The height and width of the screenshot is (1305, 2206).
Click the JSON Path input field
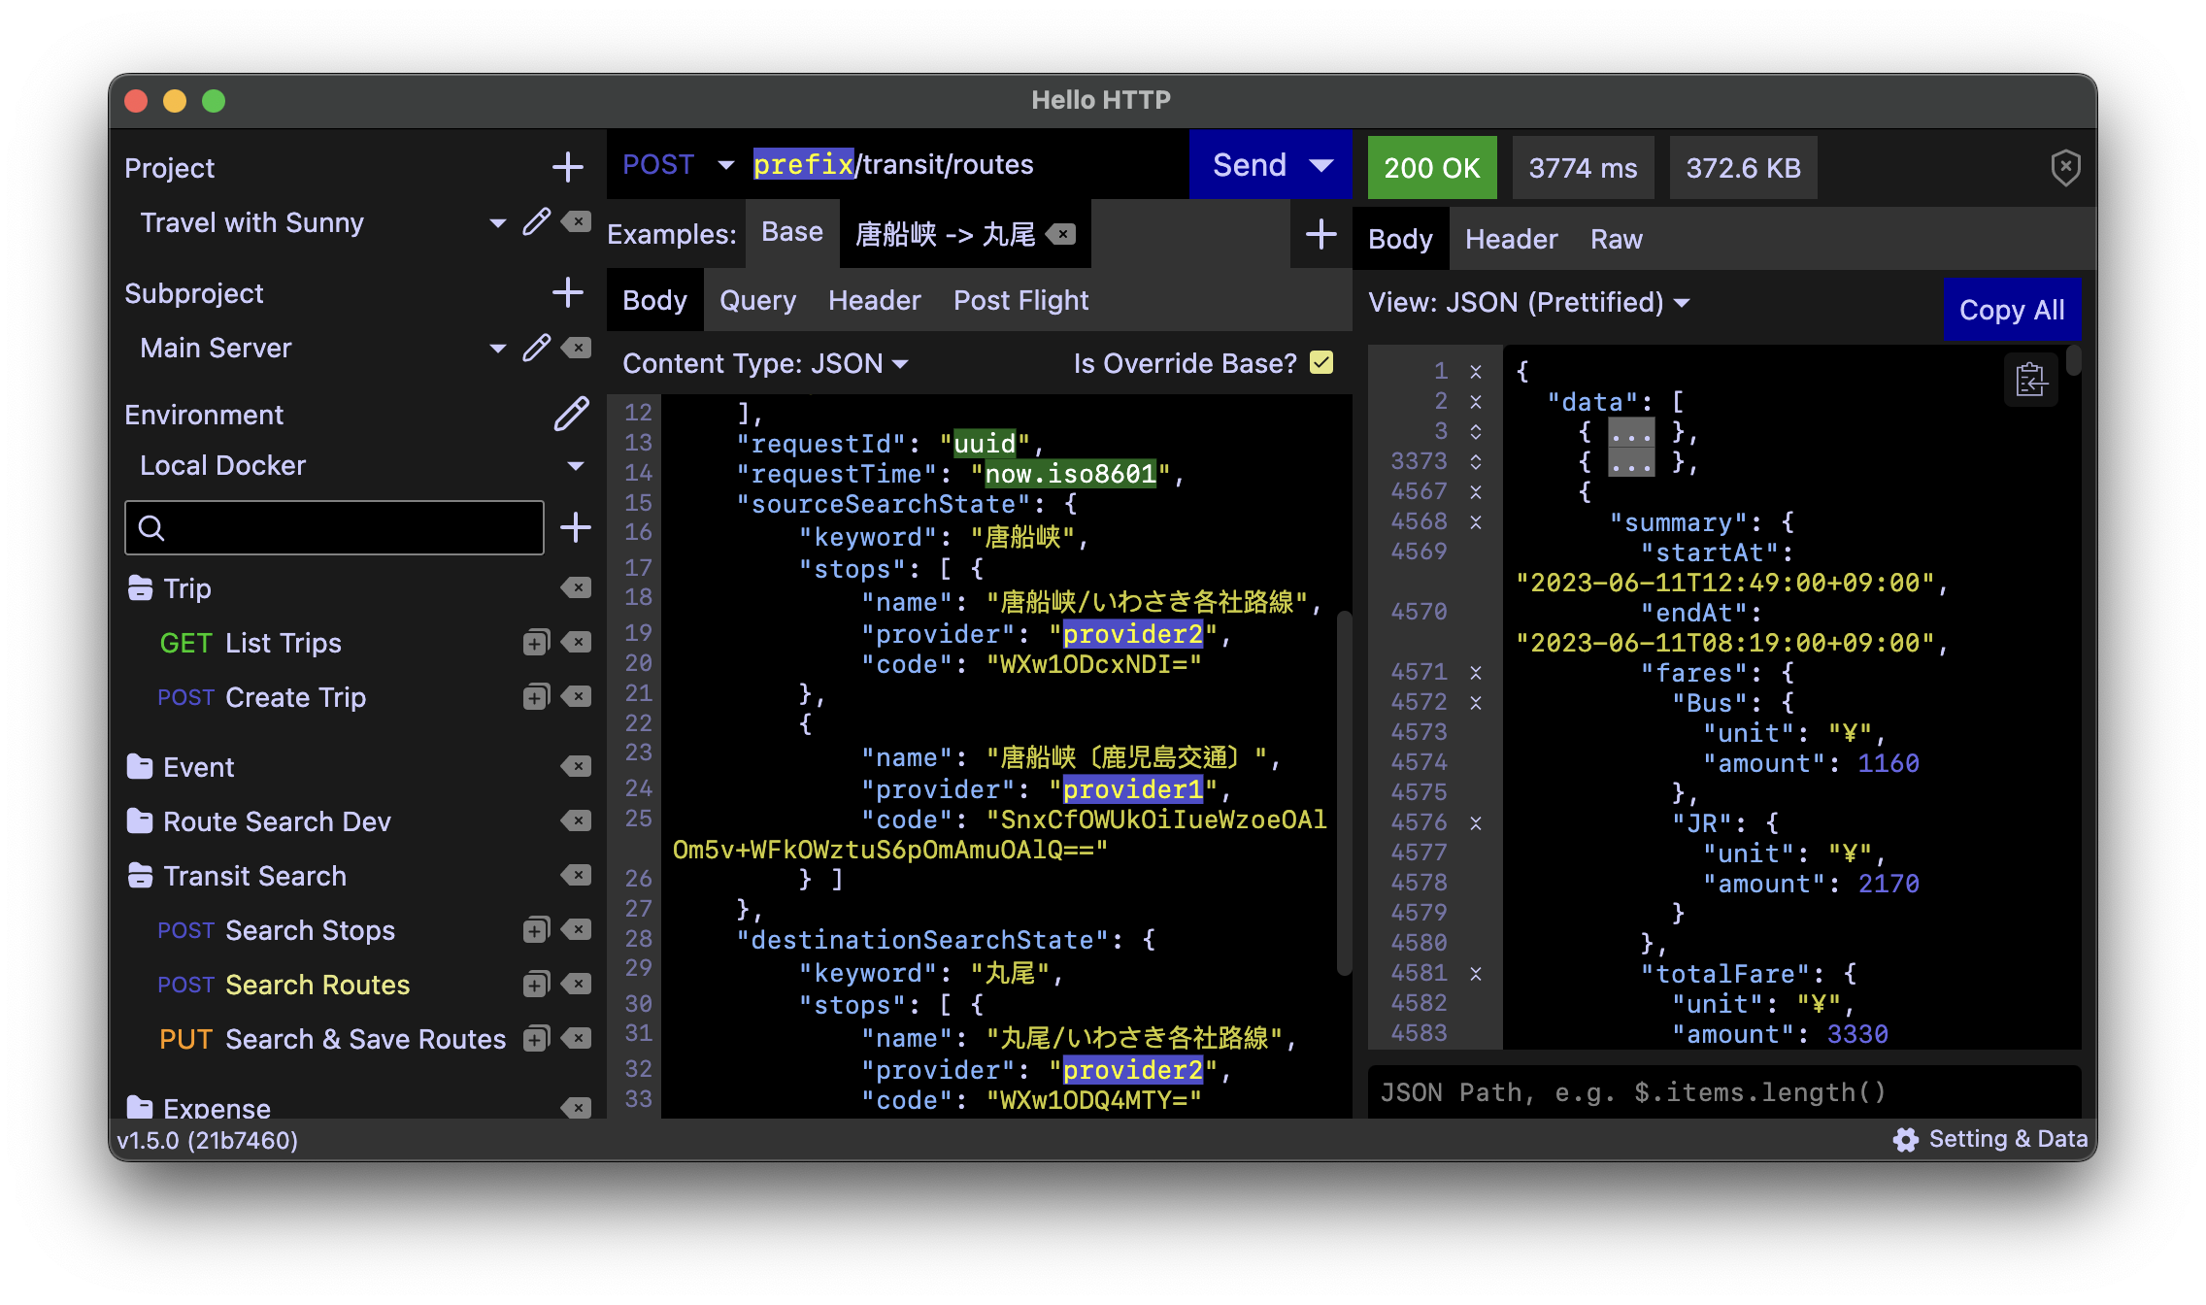[1723, 1093]
